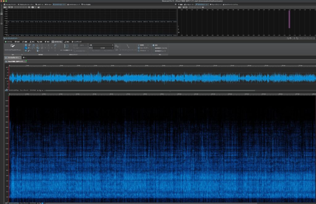The width and height of the screenshot is (316, 204).
Task: Click the waveform view horizontal scrollbar
Action: (x=150, y=91)
